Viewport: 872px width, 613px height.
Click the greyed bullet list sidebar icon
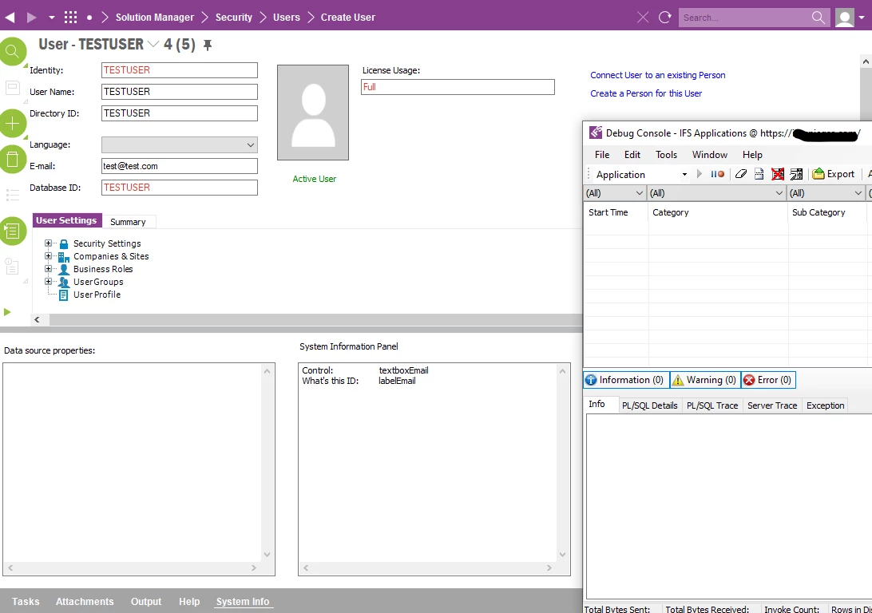click(x=12, y=195)
